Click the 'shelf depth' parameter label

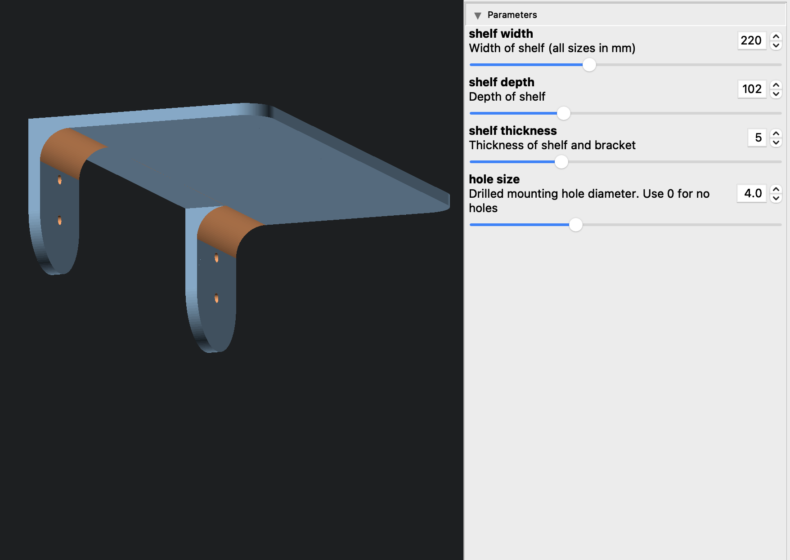click(x=502, y=82)
